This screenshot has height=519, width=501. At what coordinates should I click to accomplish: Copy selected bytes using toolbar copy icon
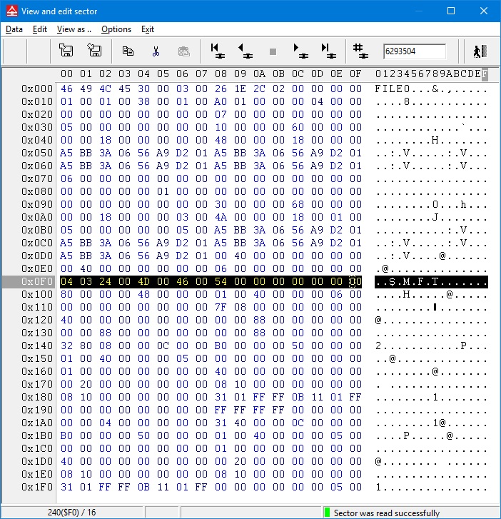[x=128, y=51]
